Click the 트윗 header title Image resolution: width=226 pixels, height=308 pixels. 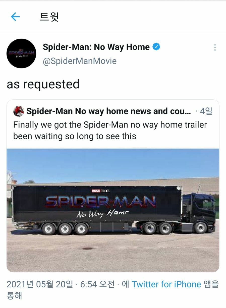coord(49,17)
